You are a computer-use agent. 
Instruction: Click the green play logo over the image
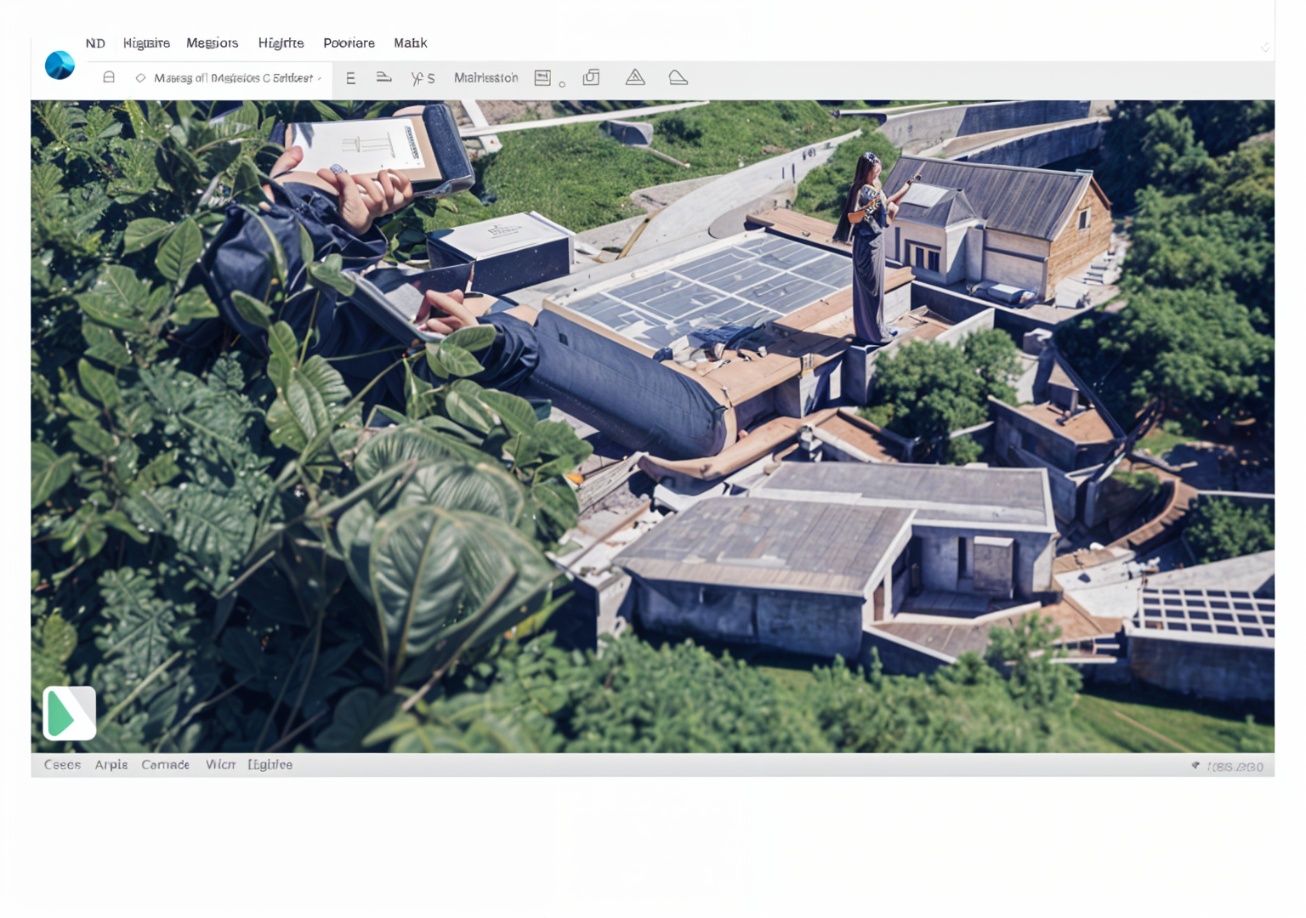point(69,713)
